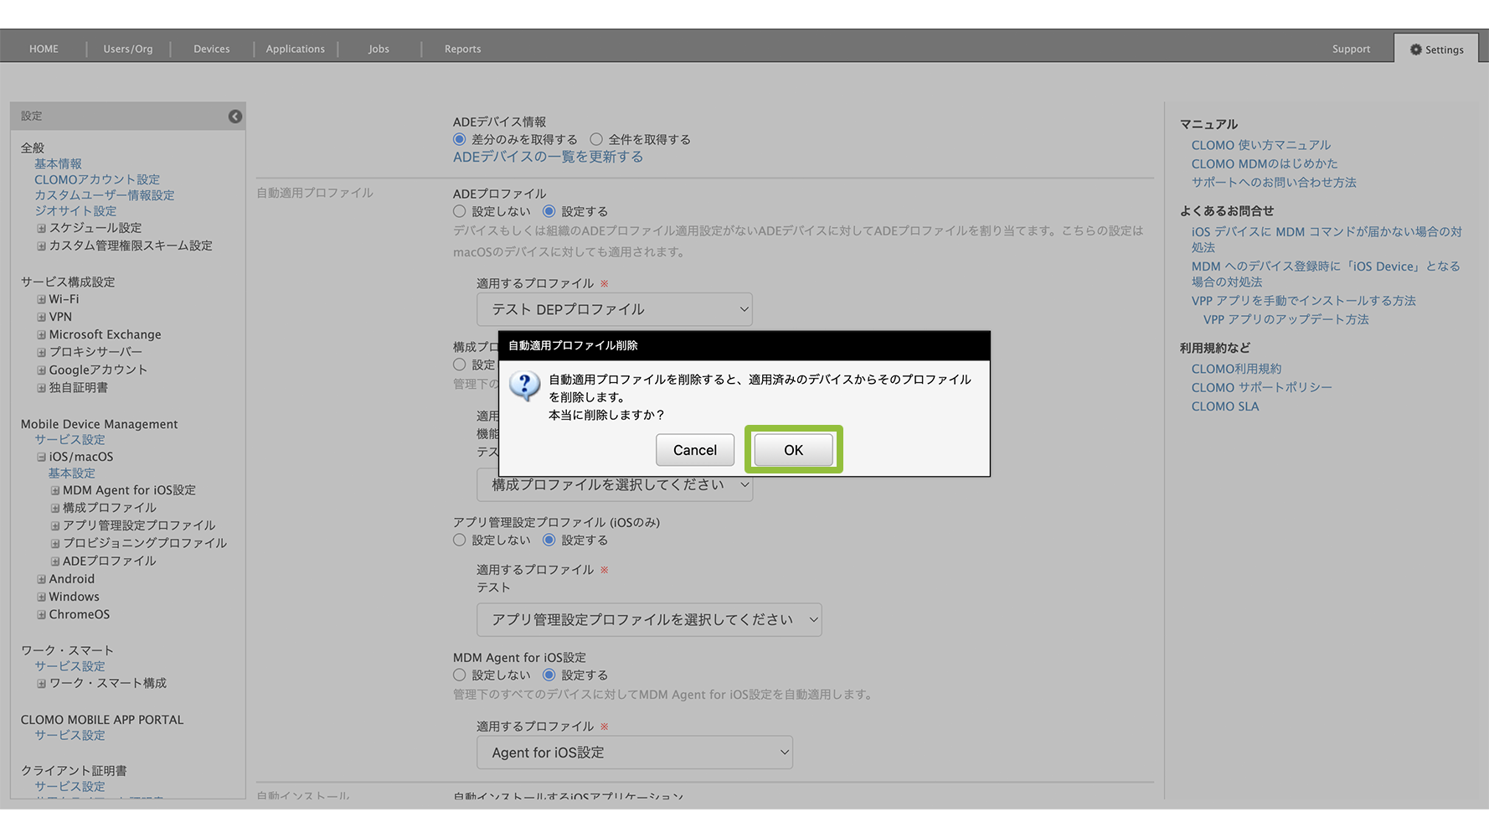This screenshot has width=1489, height=838.
Task: Select 設定しない under ADEプロファイル
Action: [459, 211]
